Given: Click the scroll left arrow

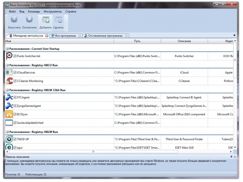Looking at the screenshot, I should [x=7, y=151].
